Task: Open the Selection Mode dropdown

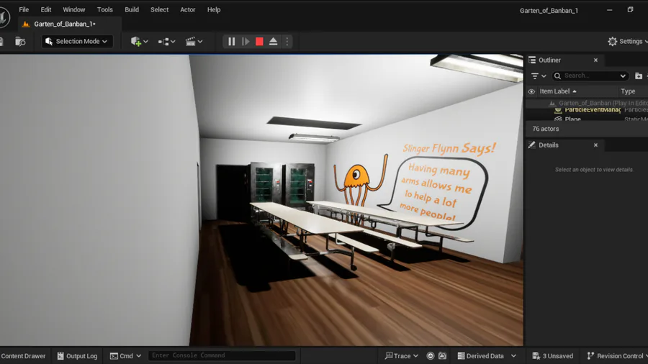Action: (77, 41)
